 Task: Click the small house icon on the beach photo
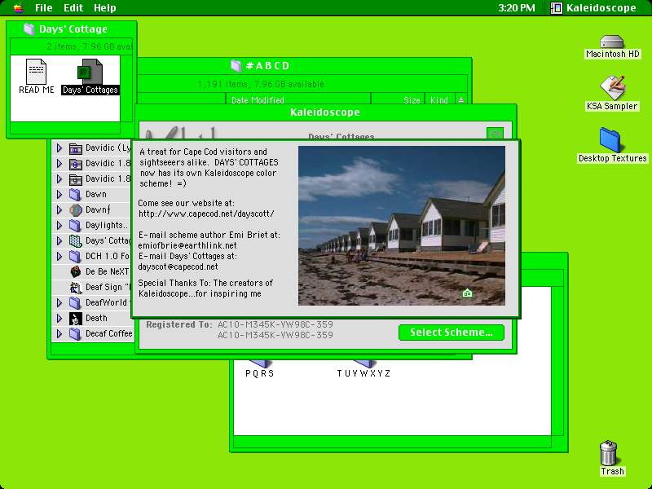coord(467,293)
